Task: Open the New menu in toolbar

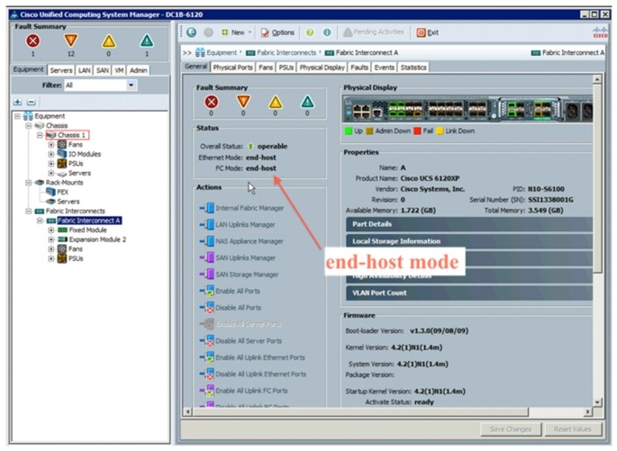Action: (236, 32)
